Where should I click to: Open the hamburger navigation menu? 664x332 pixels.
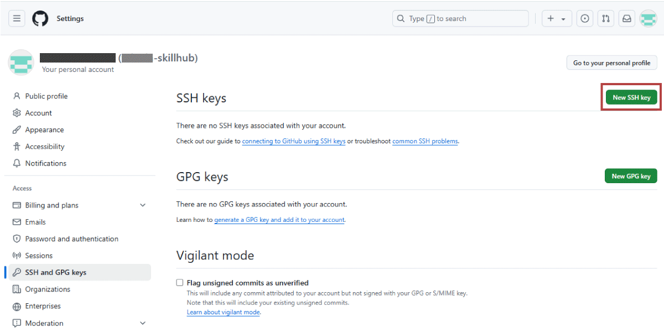(x=17, y=18)
